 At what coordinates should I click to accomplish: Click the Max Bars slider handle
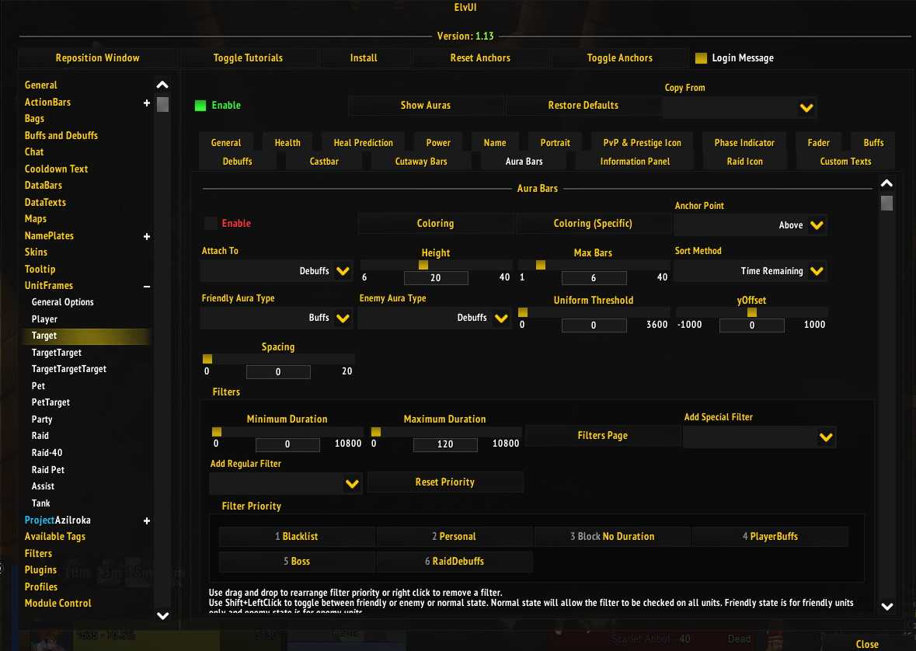[x=541, y=266]
